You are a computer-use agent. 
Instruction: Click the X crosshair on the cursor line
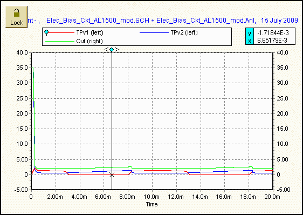coord(112,174)
